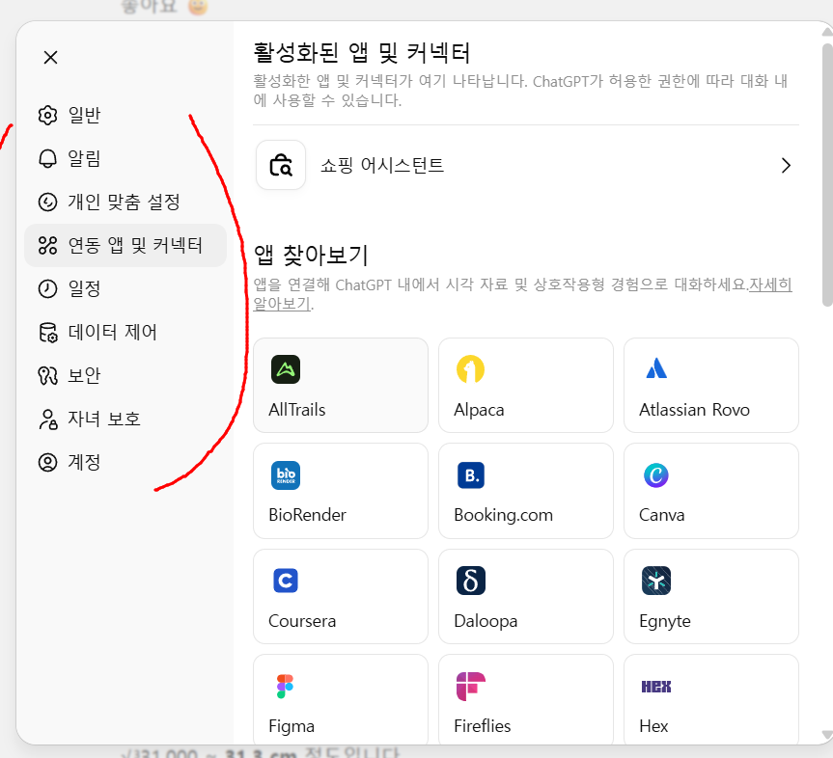Open the 일반 settings tab label
Image resolution: width=833 pixels, height=758 pixels.
pyautogui.click(x=85, y=115)
